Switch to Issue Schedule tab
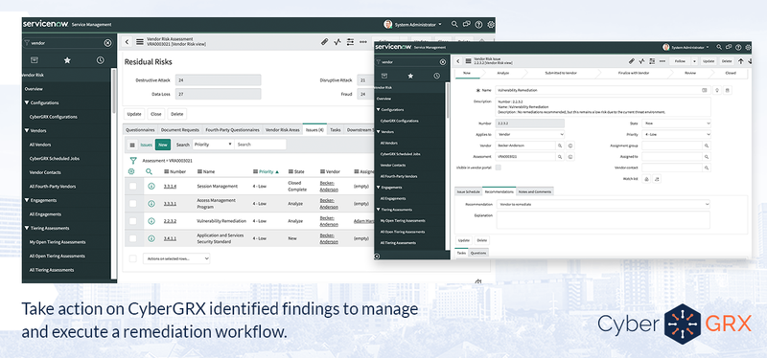767x358 pixels. [x=468, y=192]
